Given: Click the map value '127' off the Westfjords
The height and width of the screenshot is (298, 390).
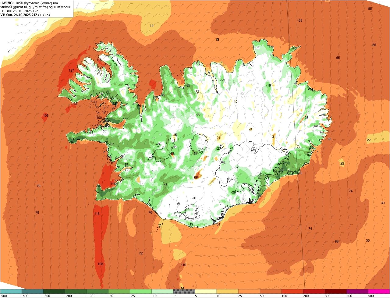Looking at the screenshot, I should (x=71, y=71).
